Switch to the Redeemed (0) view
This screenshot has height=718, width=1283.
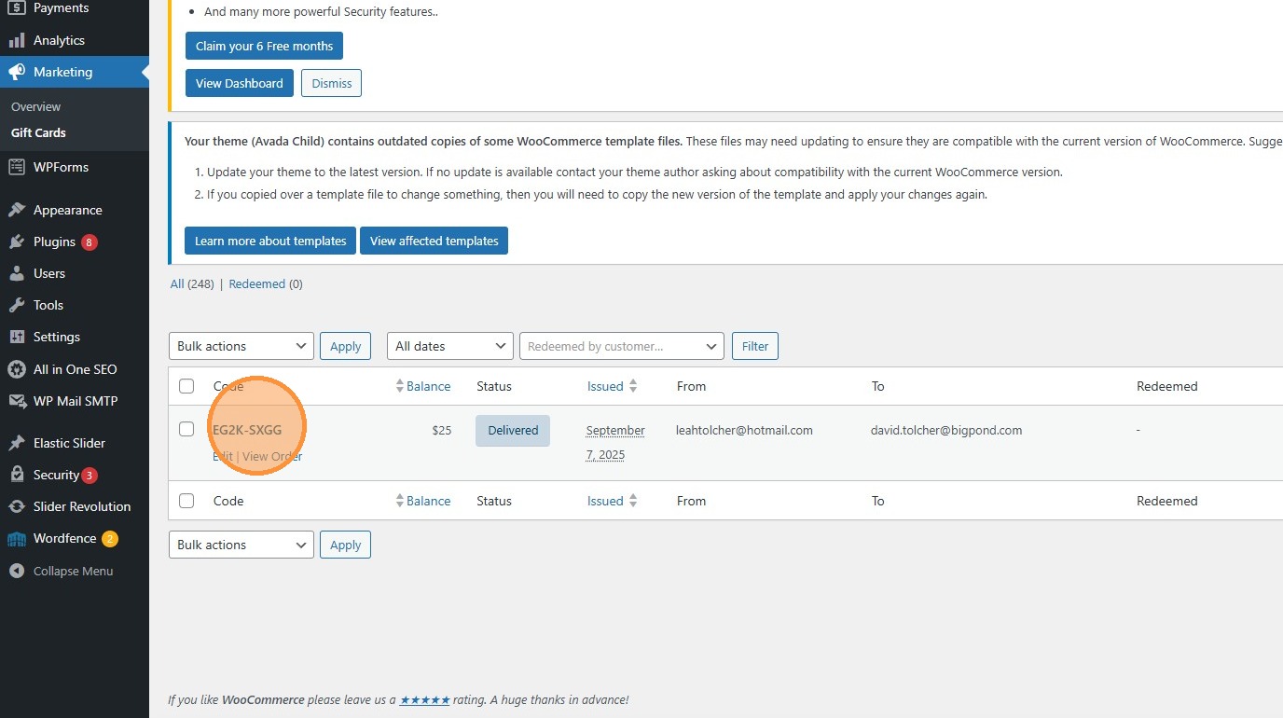tap(266, 283)
